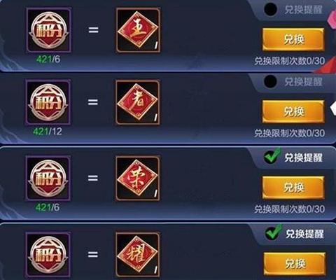Select the 积分 badge in the 荣 row
336x280 pixels.
point(48,178)
